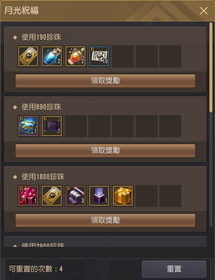Click the glowing purple cube reward
The image size is (215, 280).
[99, 196]
